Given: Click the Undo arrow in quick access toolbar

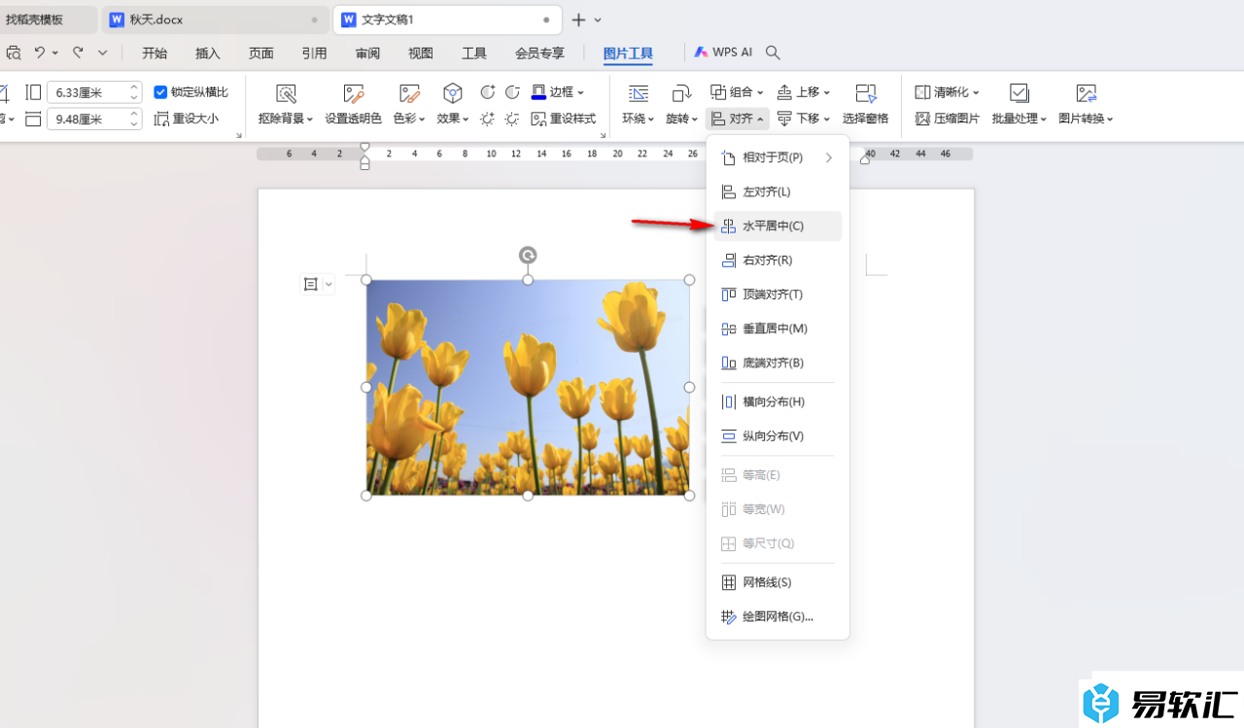Looking at the screenshot, I should coord(40,52).
